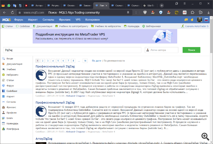Reload the current page
Viewport: 213px width, 144px height.
[x=12, y=12]
